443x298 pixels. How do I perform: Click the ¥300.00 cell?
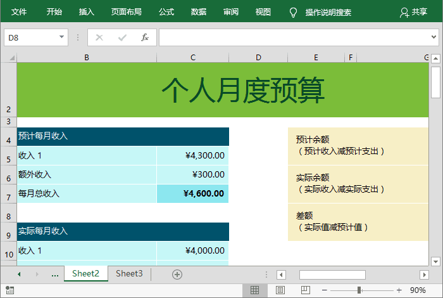(192, 174)
